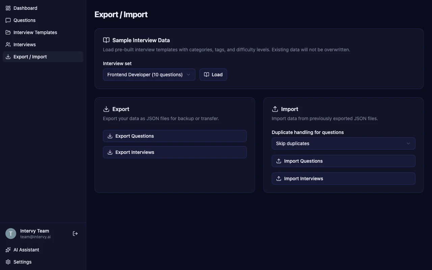The height and width of the screenshot is (270, 432).
Task: Open the Interview set dropdown
Action: 149,74
